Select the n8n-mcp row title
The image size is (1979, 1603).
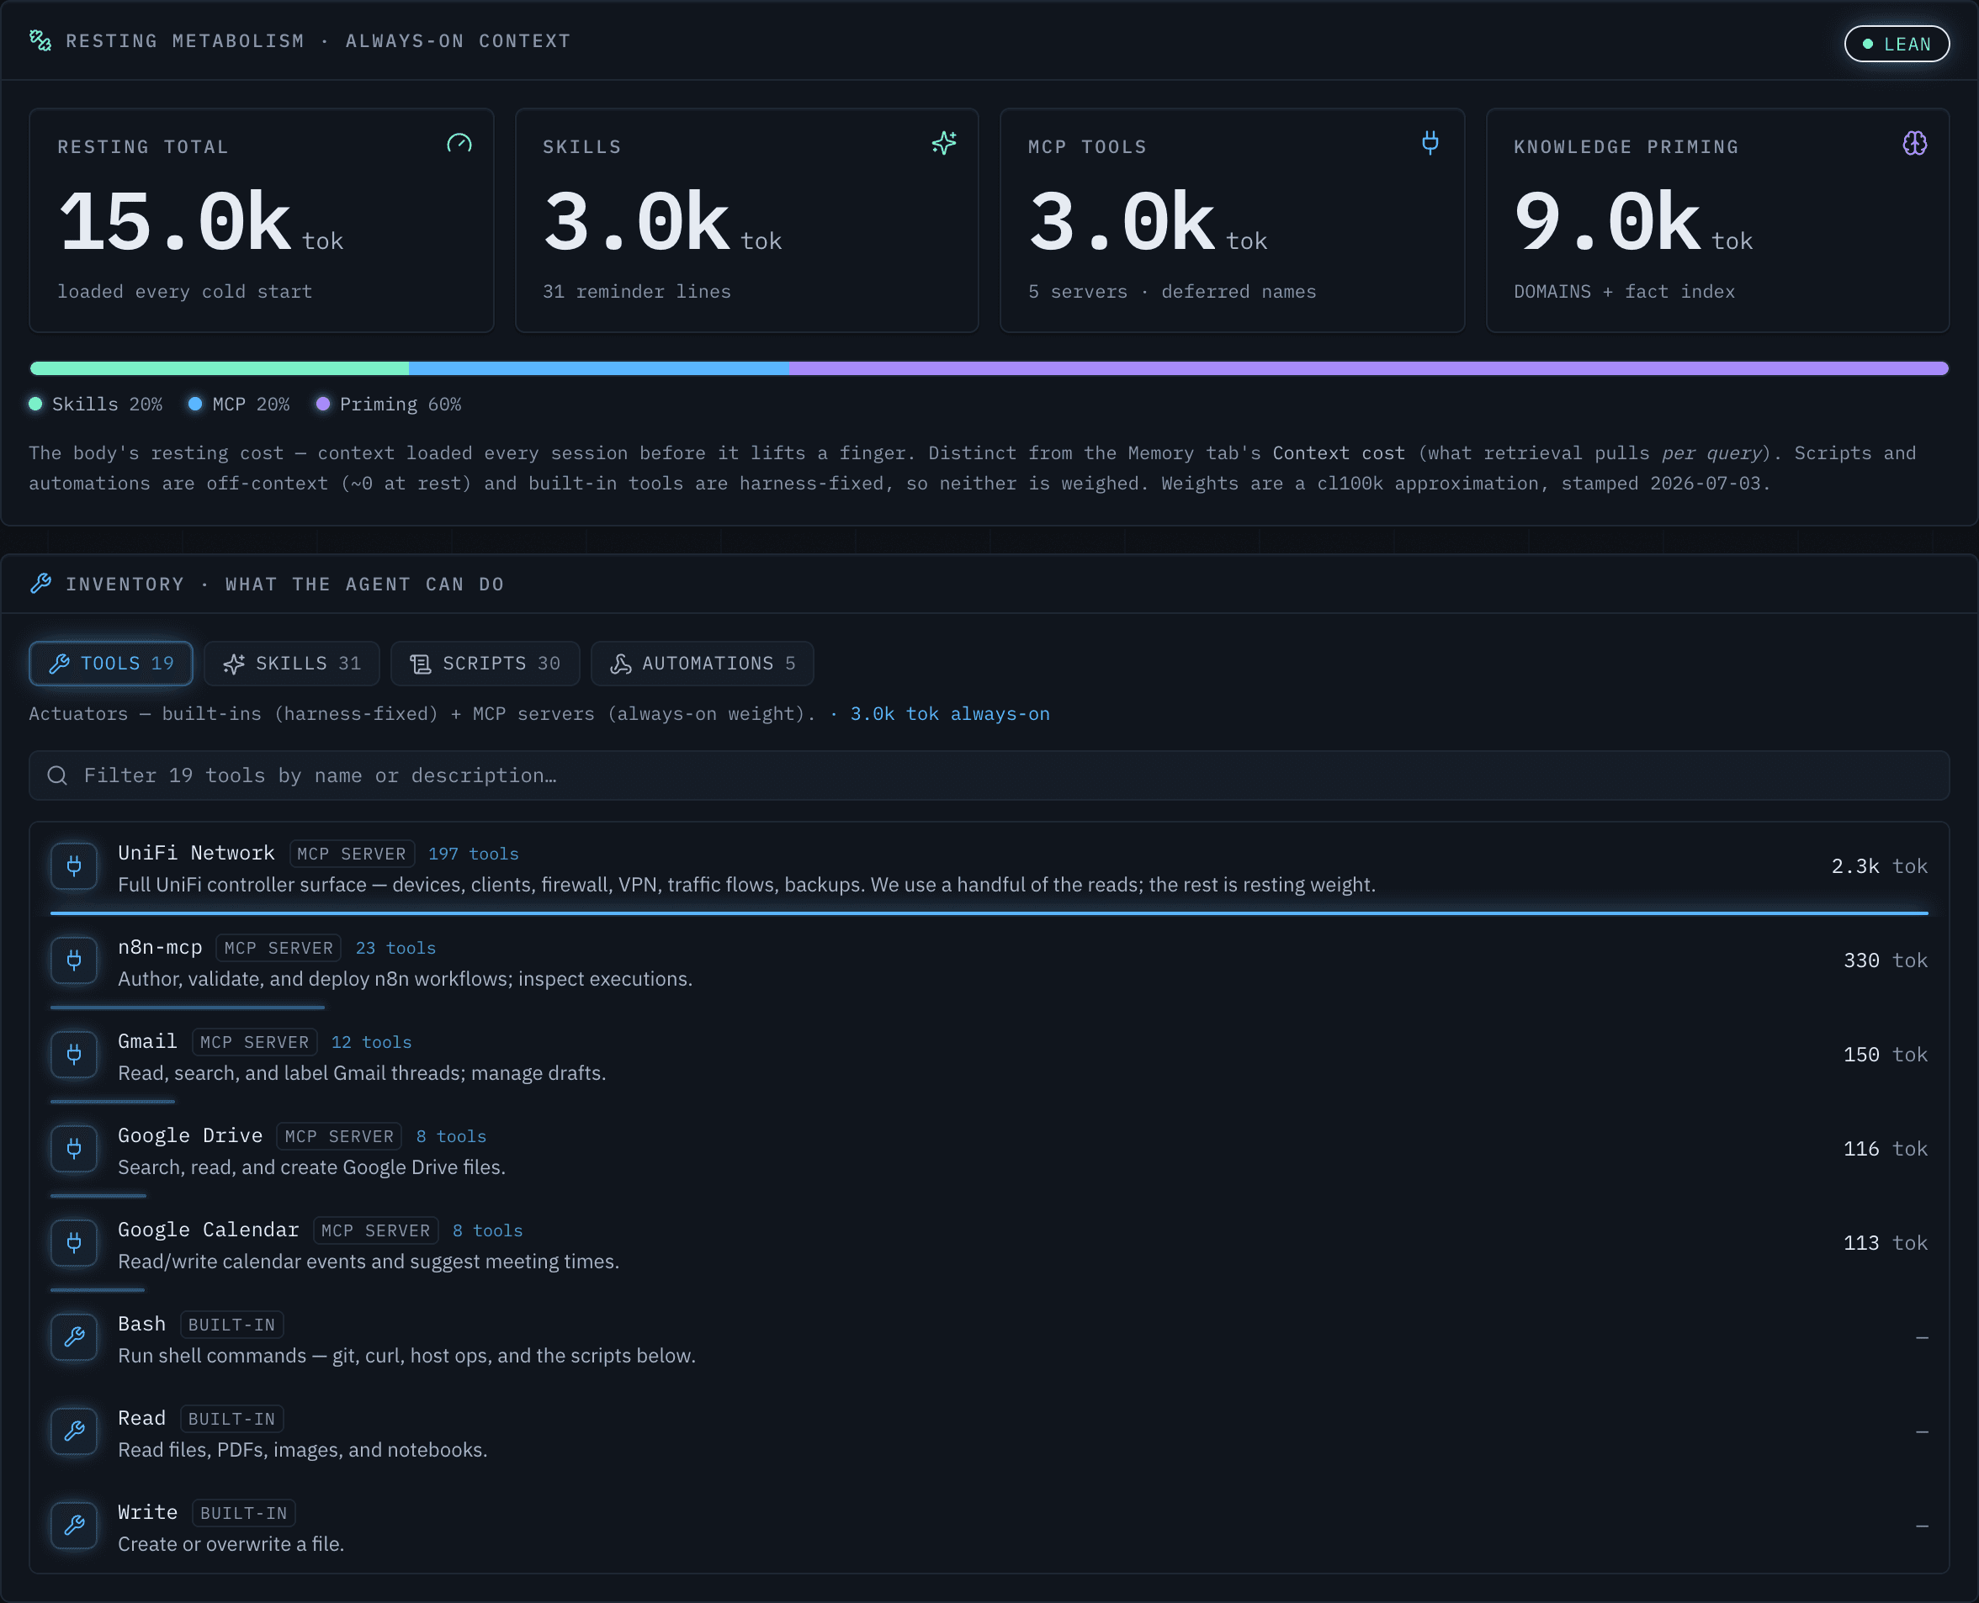point(160,947)
